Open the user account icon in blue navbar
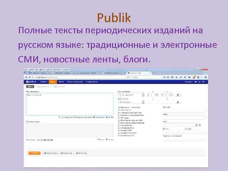The image size is (228, 171). point(204,82)
